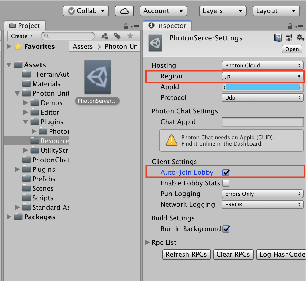The height and width of the screenshot is (281, 306).
Task: Collapse the Assets tree node
Action: click(9, 65)
